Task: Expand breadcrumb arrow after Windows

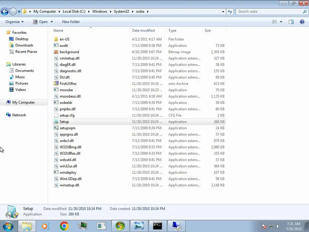Action: tap(110, 12)
